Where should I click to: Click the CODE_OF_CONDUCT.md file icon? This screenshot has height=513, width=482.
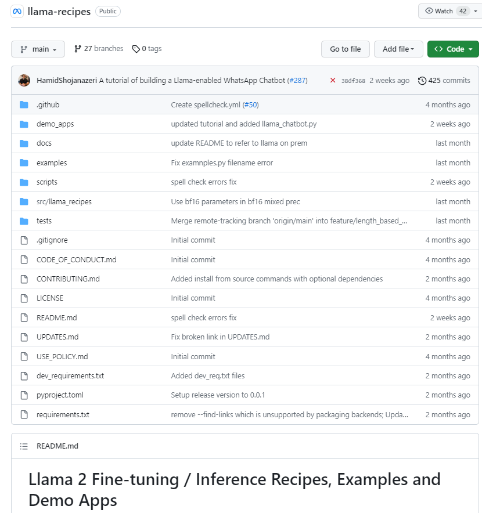tap(24, 259)
